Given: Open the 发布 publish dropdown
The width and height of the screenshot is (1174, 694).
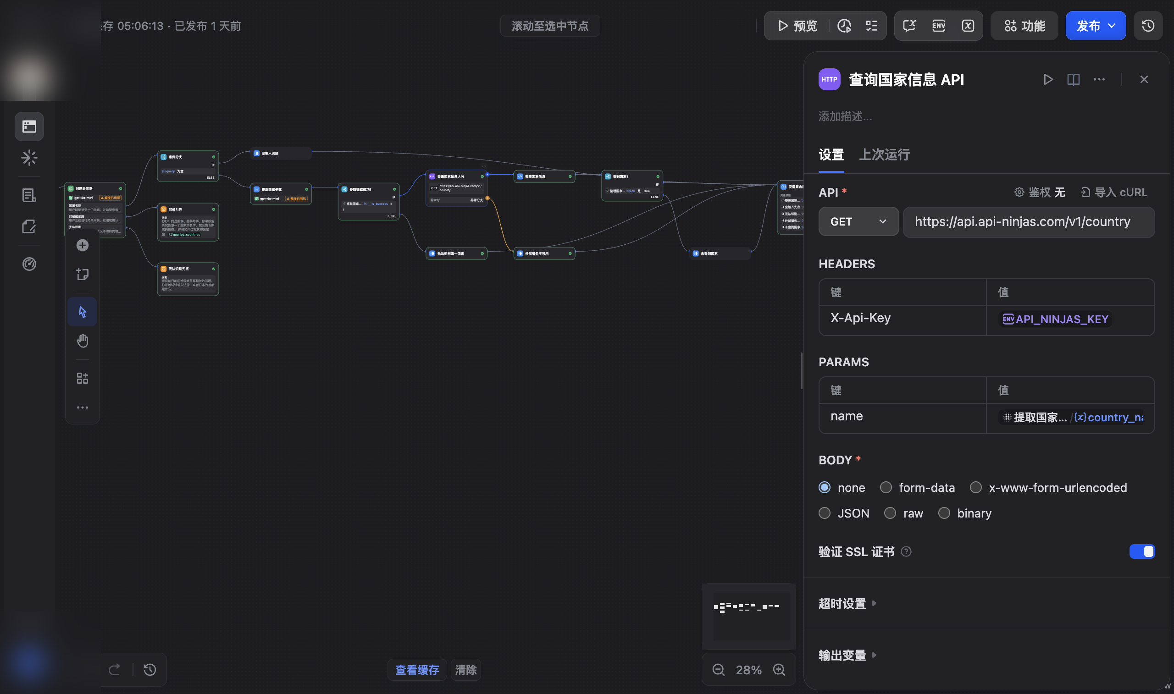Looking at the screenshot, I should point(1096,26).
